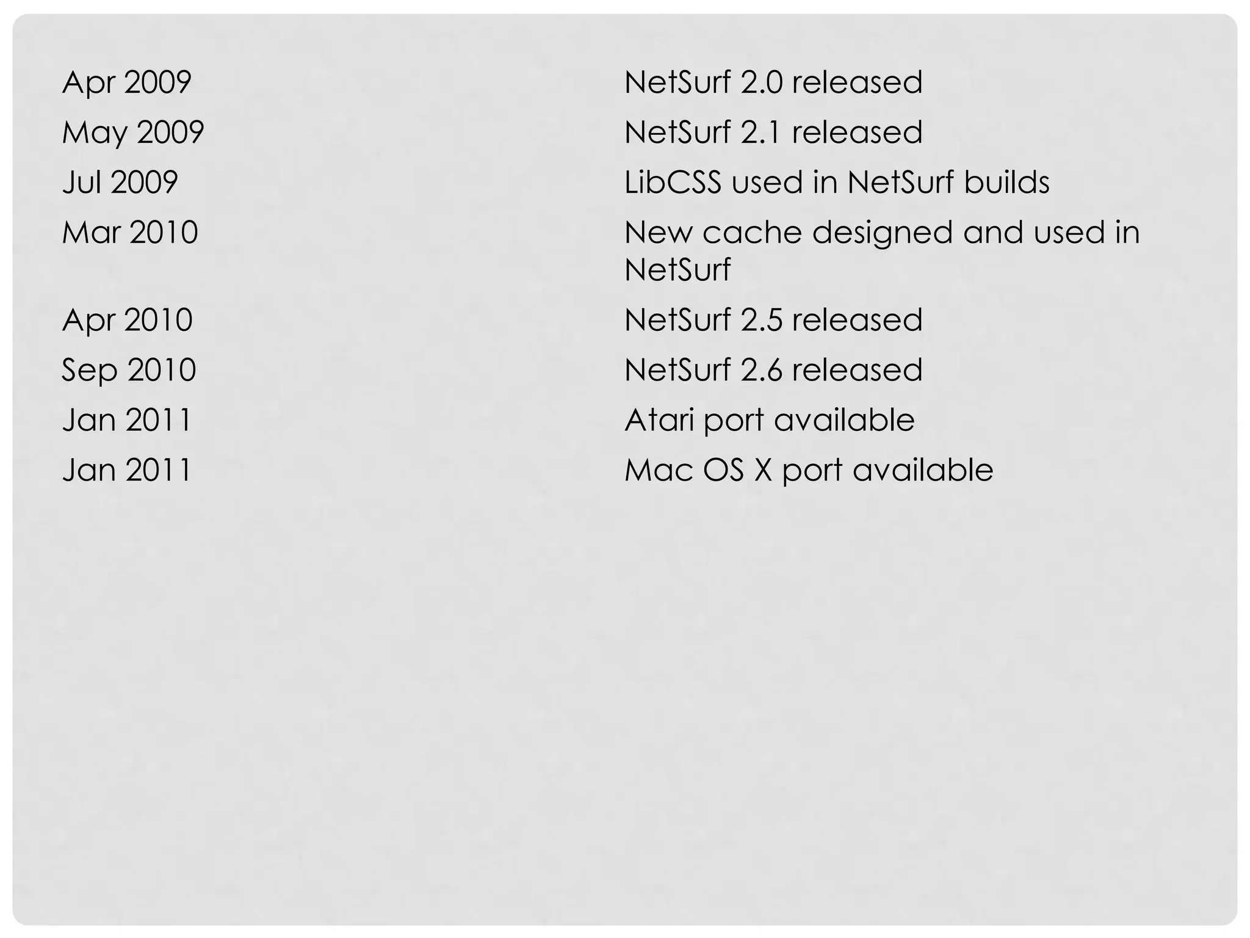Select the Sep 2010 date text
This screenshot has width=1250, height=938.
129,370
